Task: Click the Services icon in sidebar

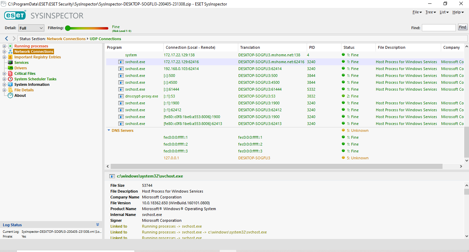Action: tap(10, 62)
